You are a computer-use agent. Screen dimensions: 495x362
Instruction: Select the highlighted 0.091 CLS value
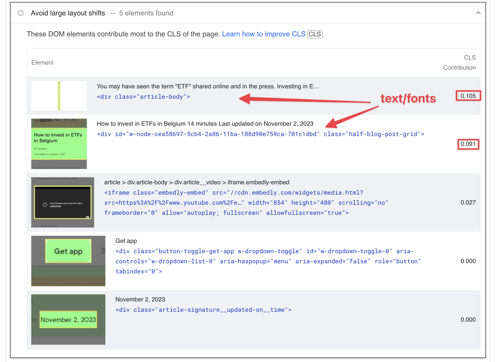tap(468, 144)
